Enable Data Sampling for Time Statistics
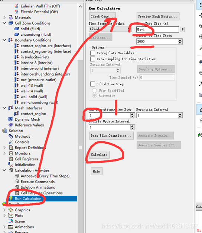202x233 pixels. tap(92, 59)
